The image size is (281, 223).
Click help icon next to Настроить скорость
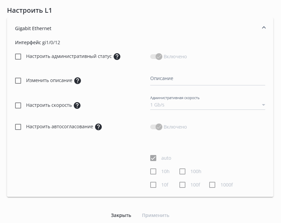(77, 105)
